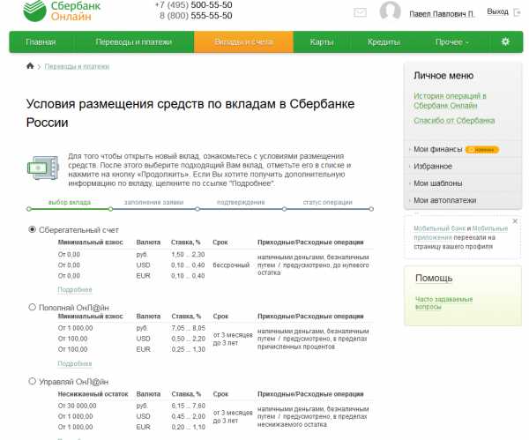Click the Переводы и платежи breadcrumb link

[x=77, y=66]
